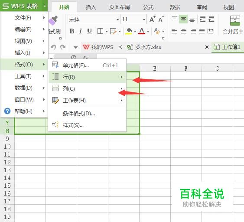Click the distributed alignment icon
Screen dimensions: 244x222
[211, 31]
